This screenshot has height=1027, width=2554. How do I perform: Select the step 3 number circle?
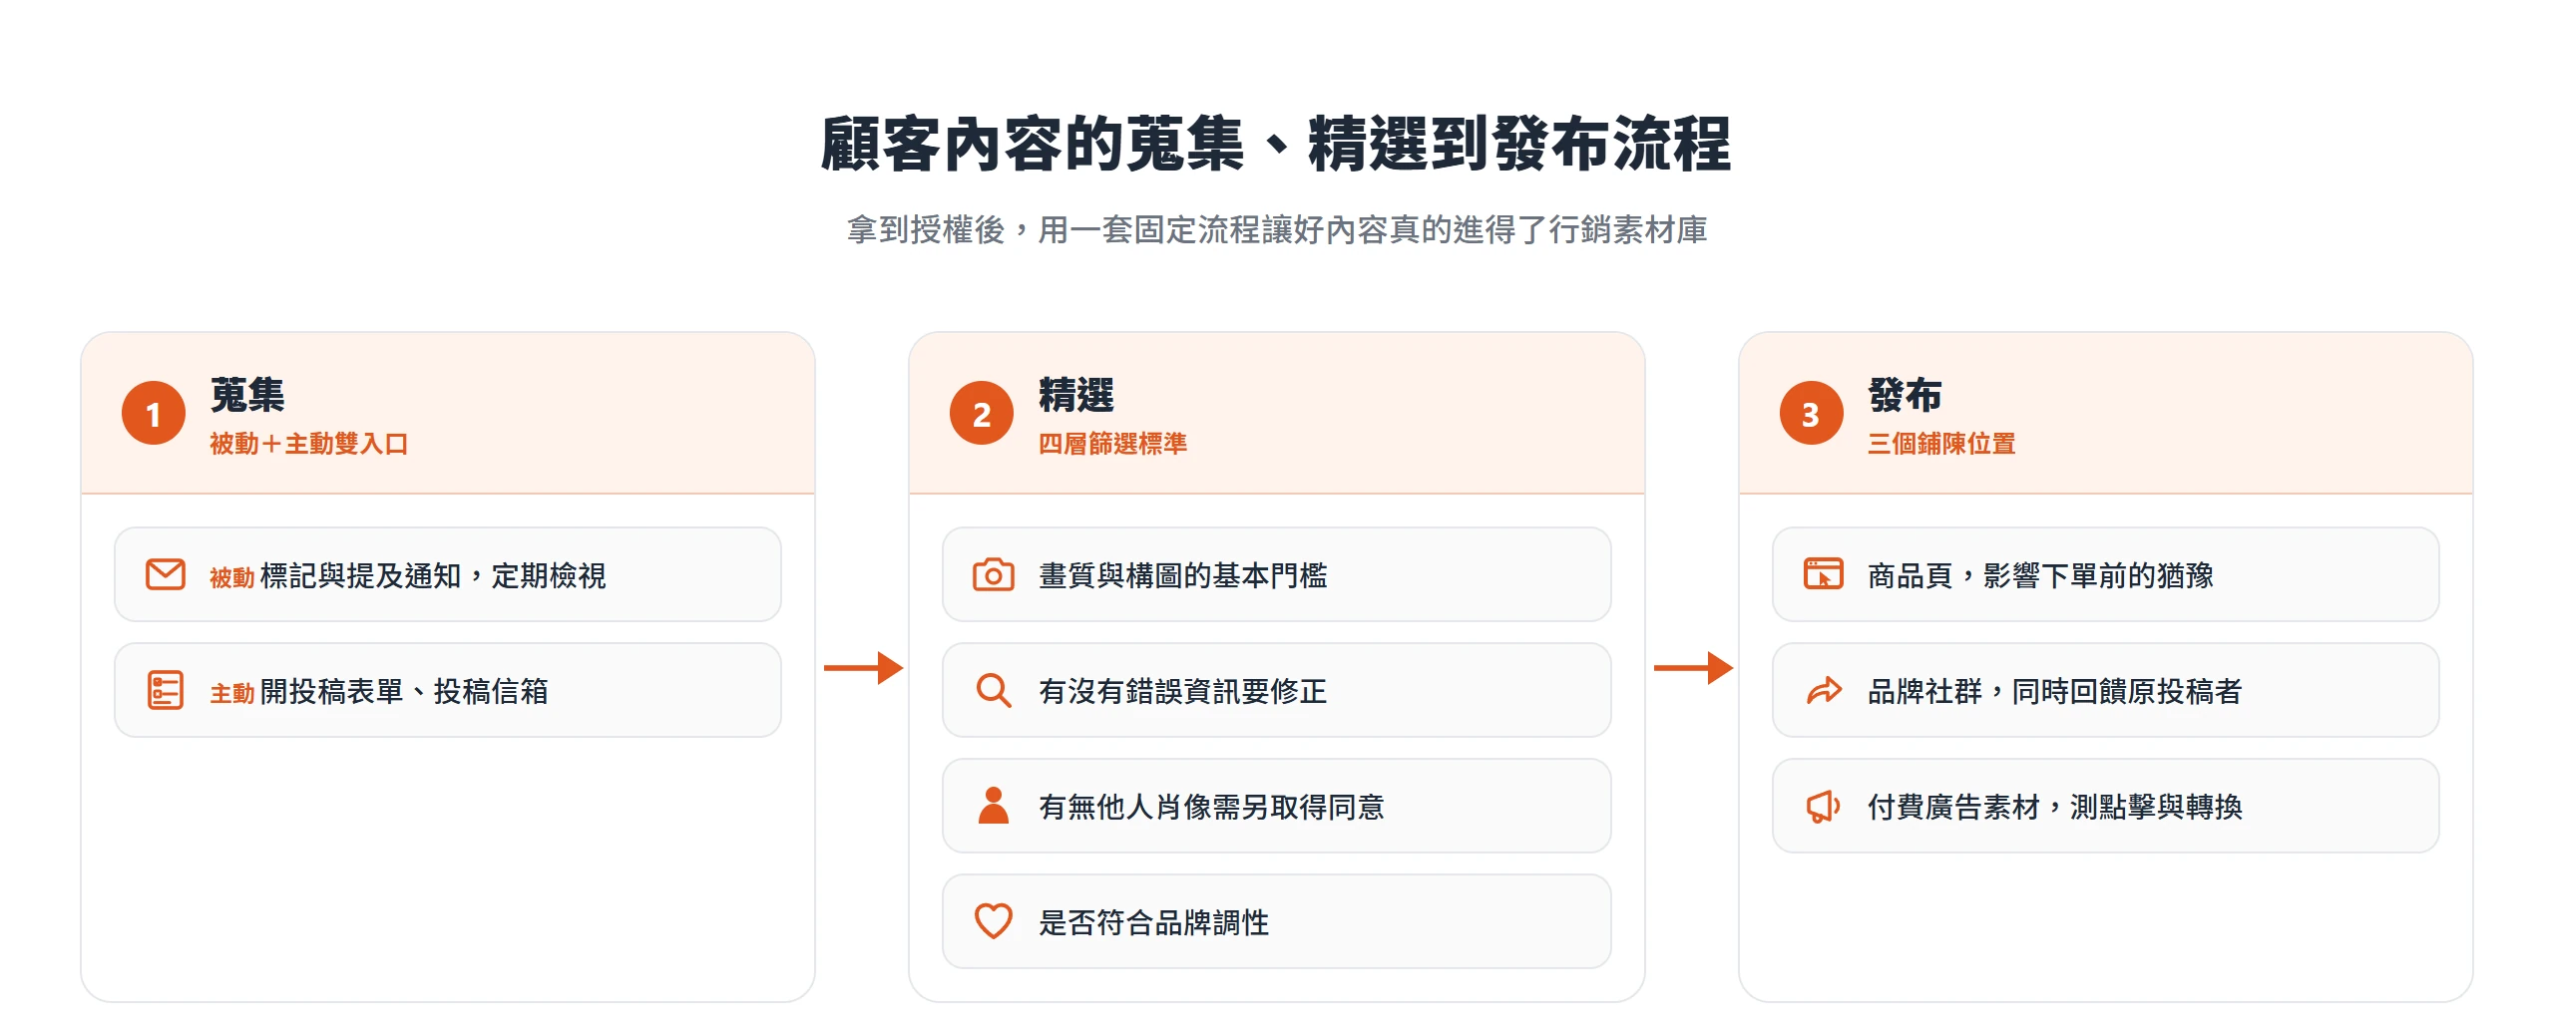tap(1812, 413)
